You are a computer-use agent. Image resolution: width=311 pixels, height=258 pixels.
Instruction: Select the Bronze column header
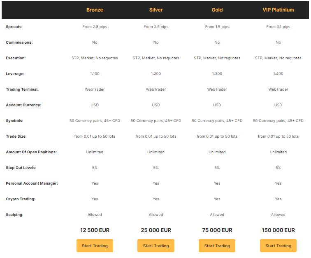95,10
